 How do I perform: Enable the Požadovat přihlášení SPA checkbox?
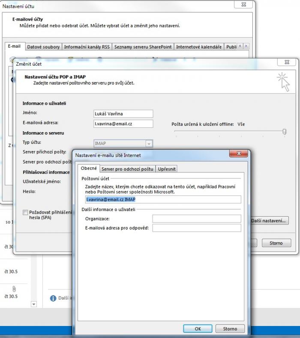pyautogui.click(x=26, y=212)
